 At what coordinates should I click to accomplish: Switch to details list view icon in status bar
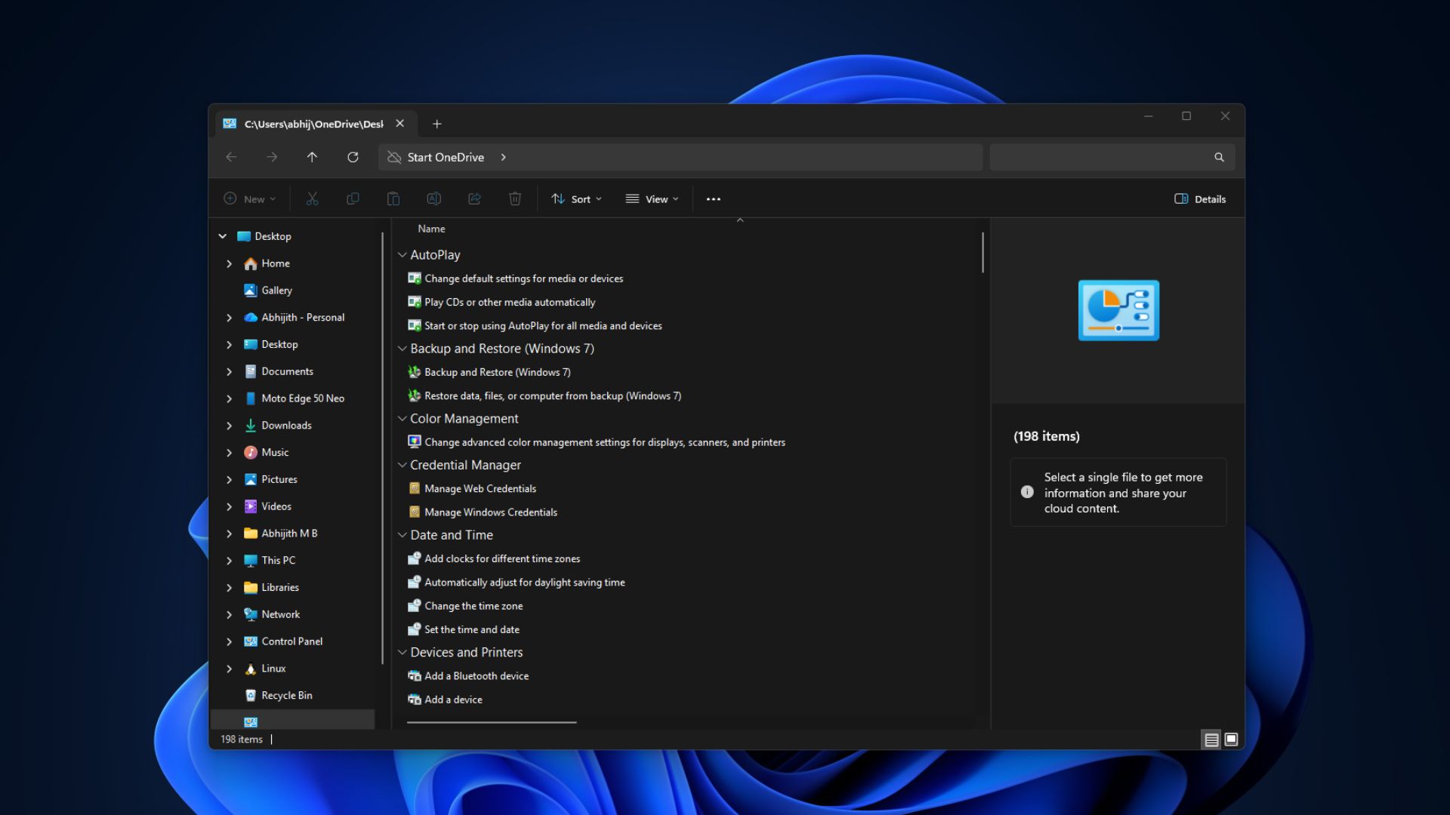tap(1211, 740)
